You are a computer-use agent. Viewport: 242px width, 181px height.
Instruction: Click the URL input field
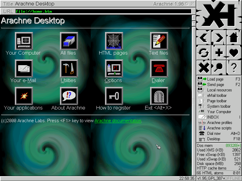103,11
